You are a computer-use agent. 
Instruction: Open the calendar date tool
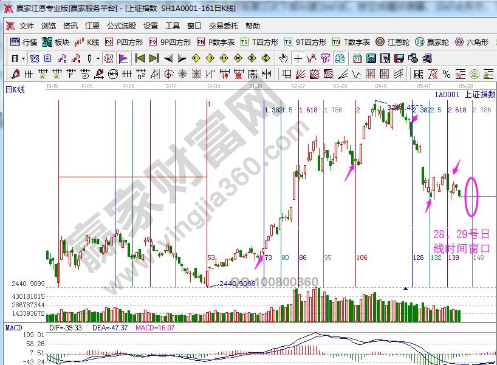click(357, 58)
